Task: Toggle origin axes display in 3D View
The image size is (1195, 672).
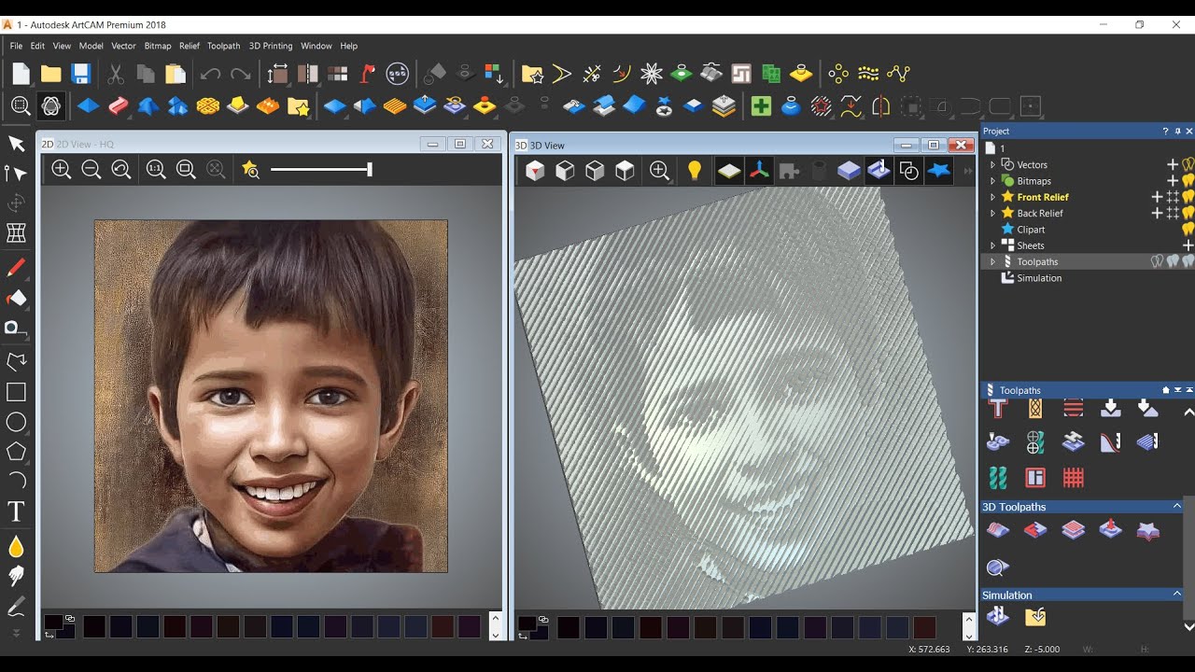Action: pyautogui.click(x=759, y=171)
